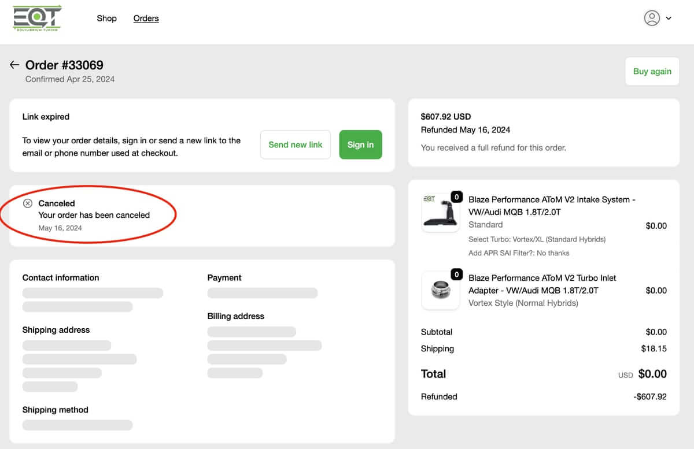
Task: Click the AToM V2 Turbo Inlet Adapter title
Action: (x=542, y=284)
